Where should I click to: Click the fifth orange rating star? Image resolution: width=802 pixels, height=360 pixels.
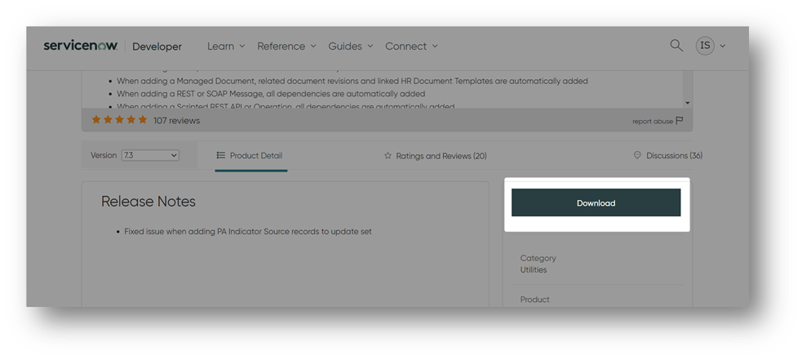(143, 120)
